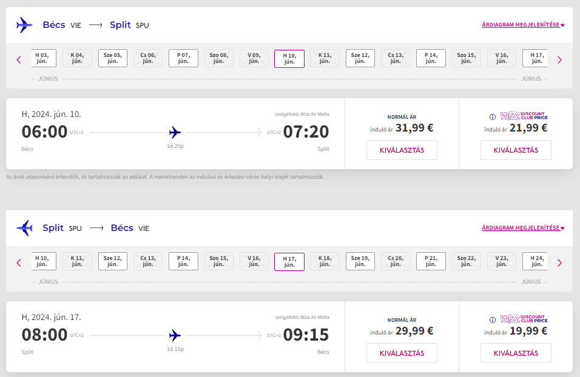Select return date H 24, jún.
The image size is (580, 377).
pos(535,261)
